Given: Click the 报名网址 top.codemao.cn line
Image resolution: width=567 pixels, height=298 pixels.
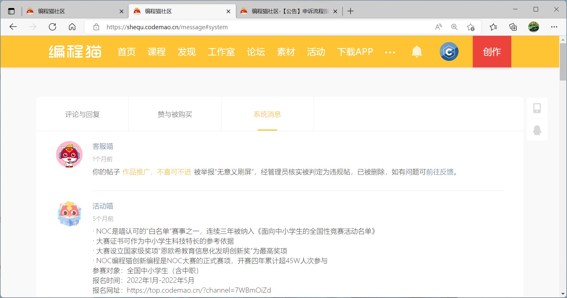Looking at the screenshot, I should [x=182, y=290].
